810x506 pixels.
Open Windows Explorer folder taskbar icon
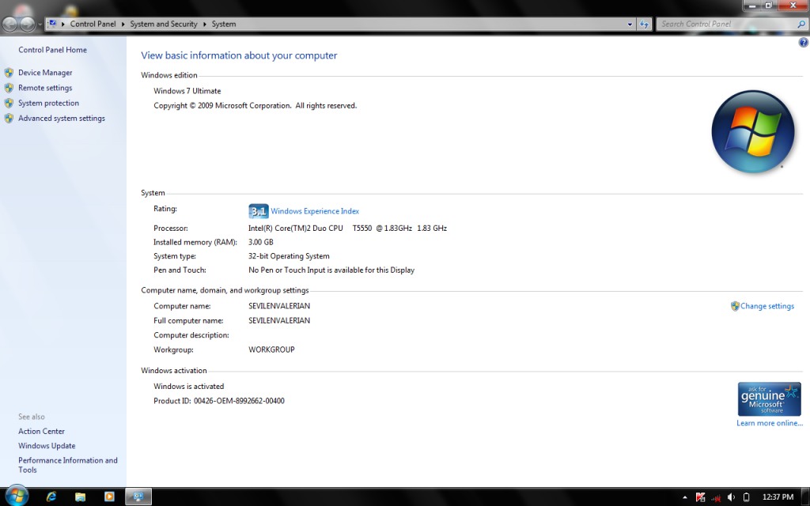(x=80, y=497)
